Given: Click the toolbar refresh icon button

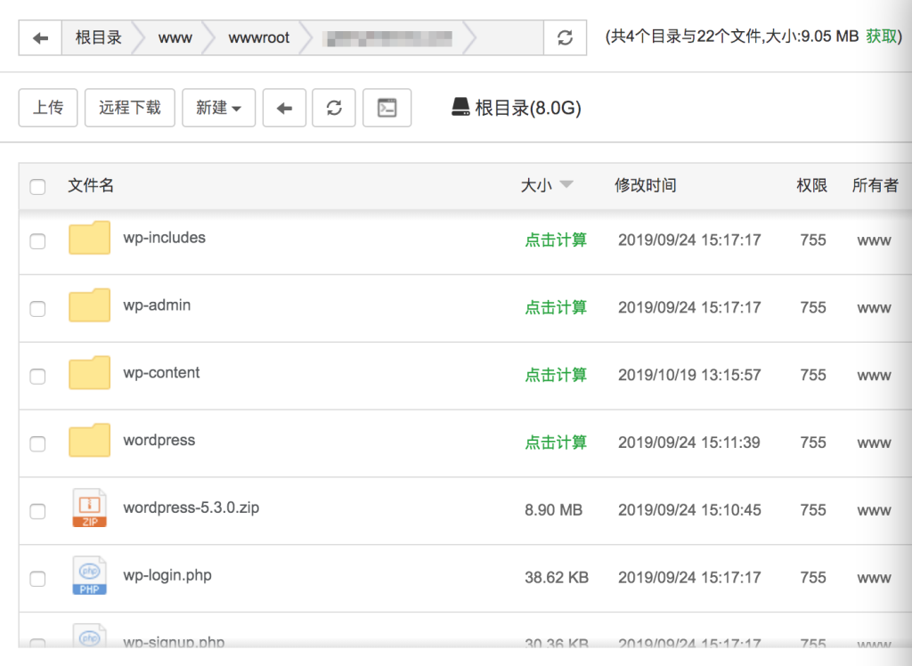Looking at the screenshot, I should tap(334, 108).
